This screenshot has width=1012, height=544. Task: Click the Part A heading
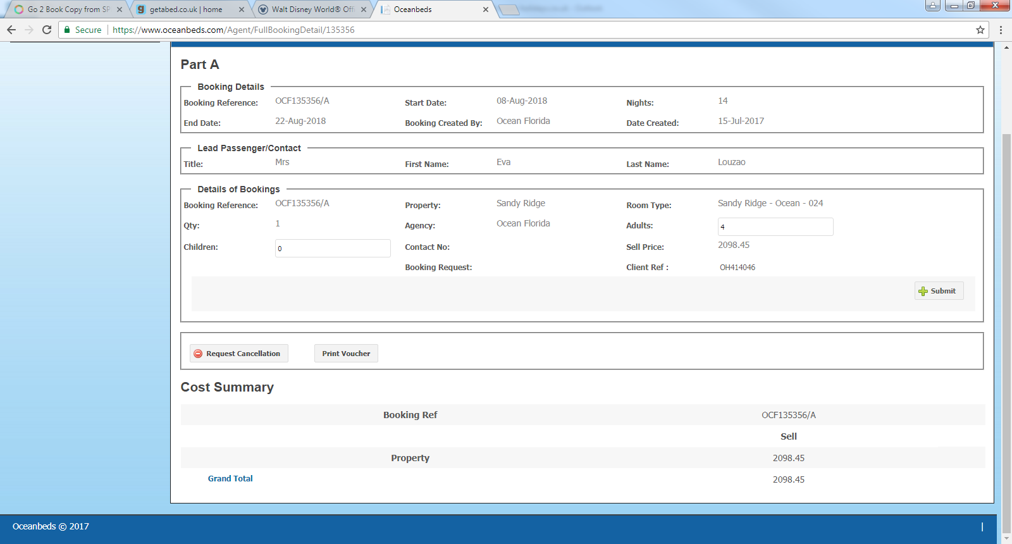200,65
